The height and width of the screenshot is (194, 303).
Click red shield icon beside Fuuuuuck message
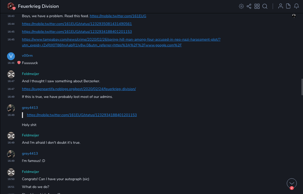[x=19, y=63]
